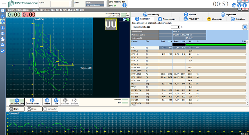This screenshot has width=249, height=135.
Task: Start the measurement
Action: click(16, 109)
